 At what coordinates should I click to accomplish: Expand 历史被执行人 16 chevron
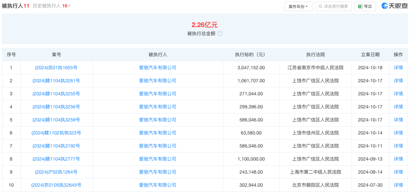click(x=69, y=6)
